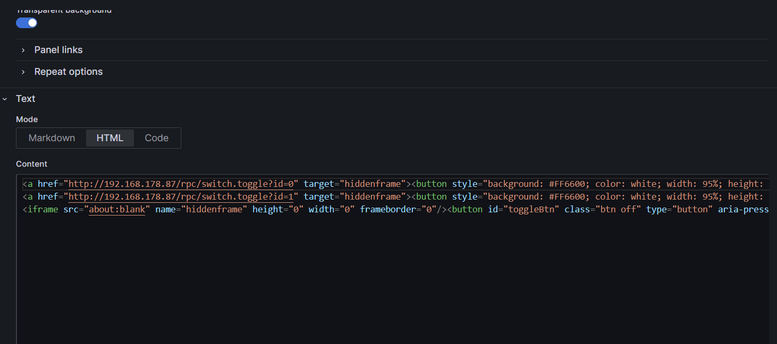Expand the Panel links chevron
The width and height of the screenshot is (777, 344).
tap(23, 50)
